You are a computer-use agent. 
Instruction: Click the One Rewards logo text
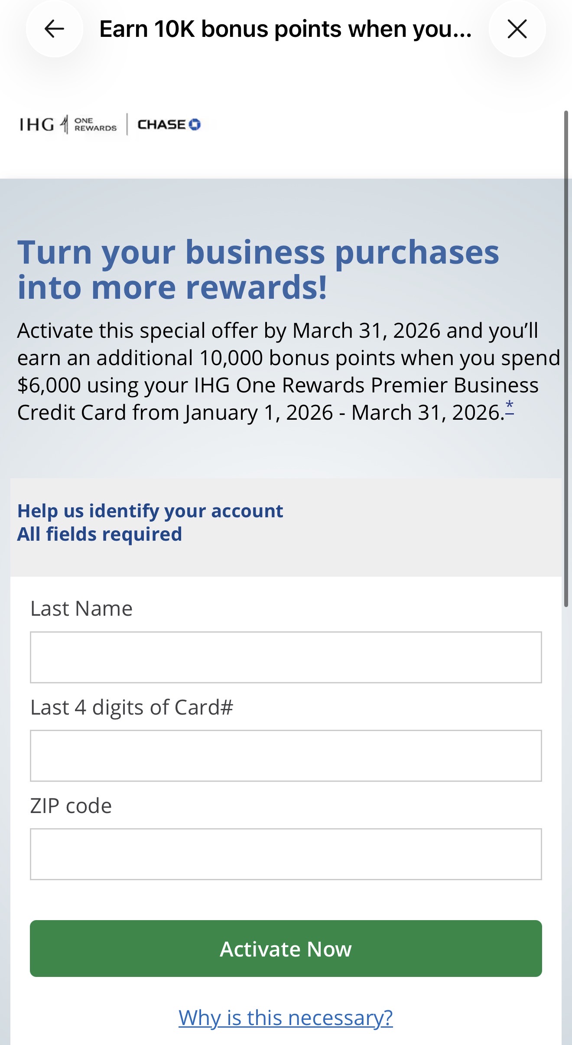tap(95, 124)
